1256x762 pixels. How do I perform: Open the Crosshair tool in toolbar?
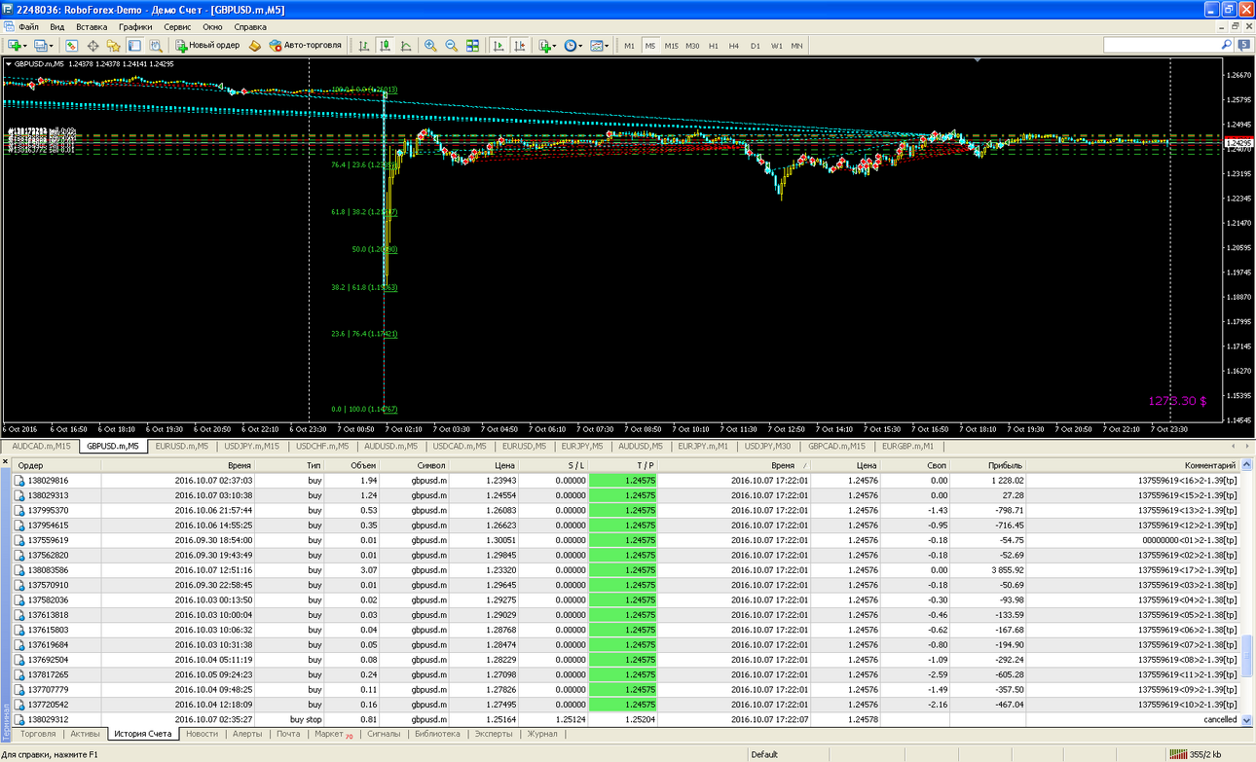tap(93, 46)
